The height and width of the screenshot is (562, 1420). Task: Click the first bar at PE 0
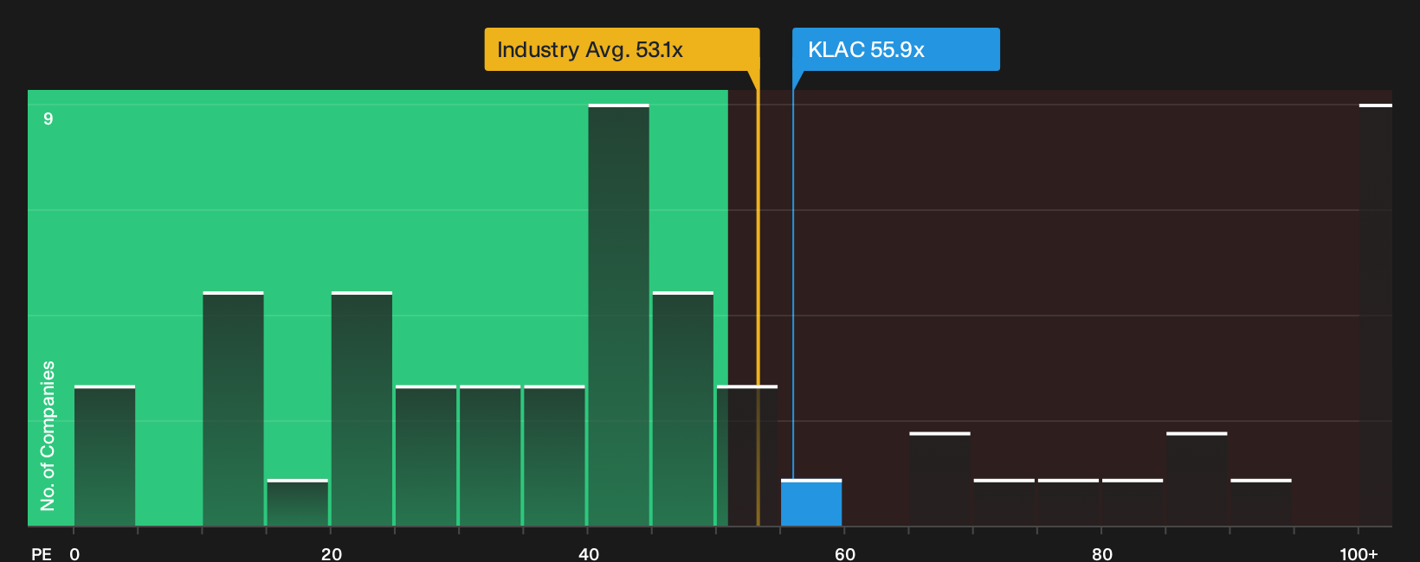tap(105, 457)
